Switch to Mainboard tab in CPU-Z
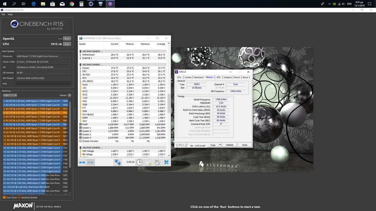 199,77
